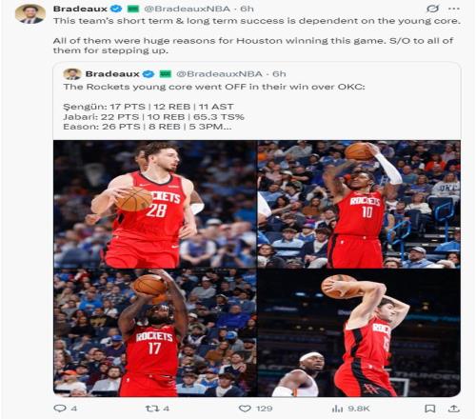Bookmark this tweet

click(x=430, y=409)
